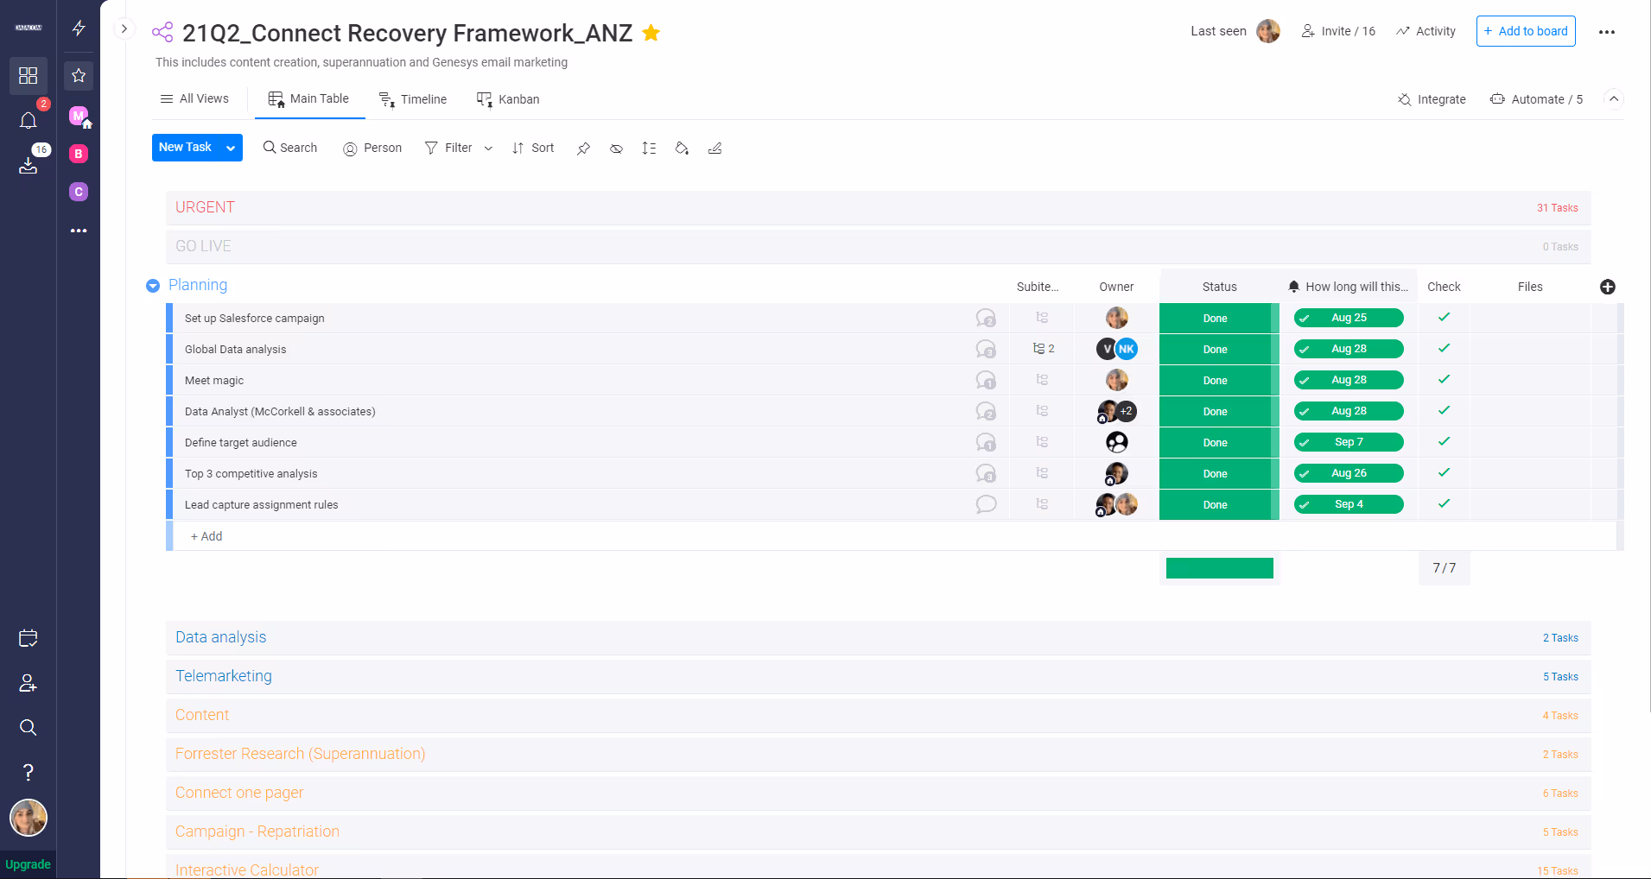Click the 'Add to board' button
Image resolution: width=1651 pixels, height=879 pixels.
click(x=1525, y=30)
